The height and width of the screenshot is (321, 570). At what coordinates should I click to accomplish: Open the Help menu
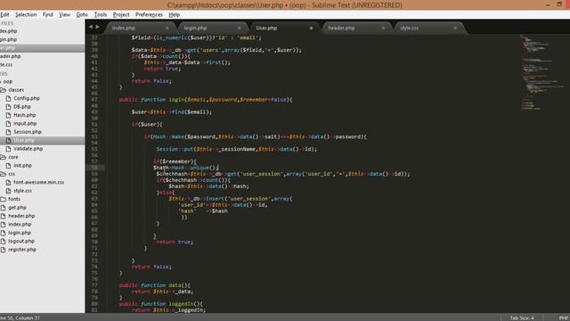pos(175,14)
